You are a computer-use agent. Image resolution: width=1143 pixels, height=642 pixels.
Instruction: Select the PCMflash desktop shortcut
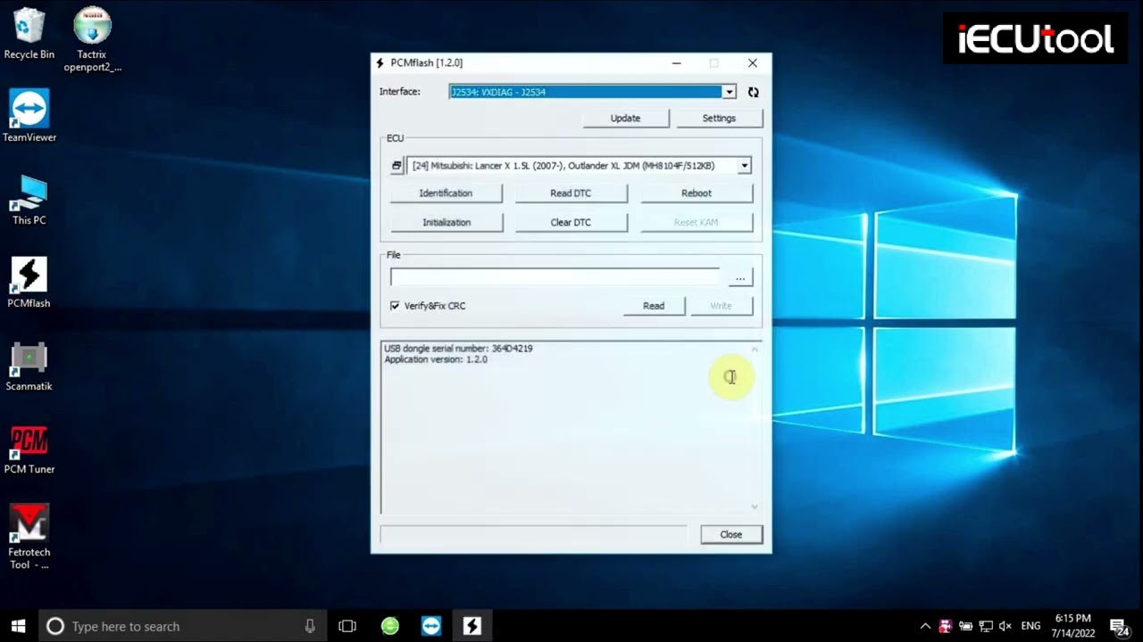(29, 283)
